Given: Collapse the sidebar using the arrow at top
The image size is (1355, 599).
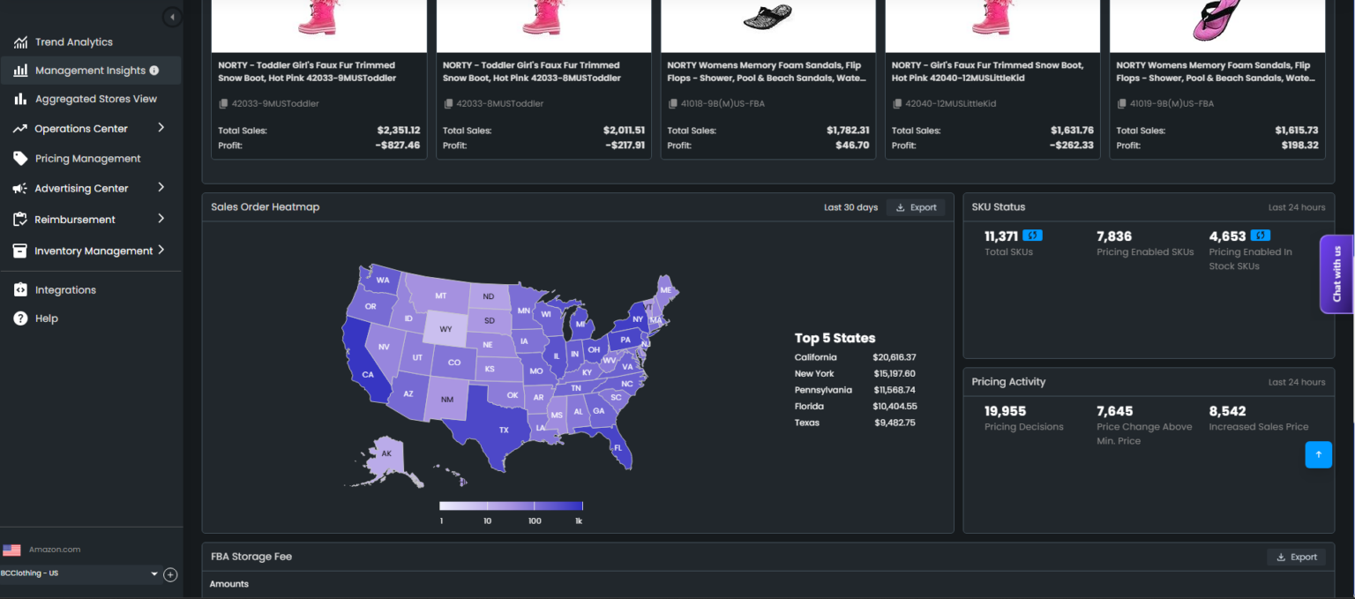Looking at the screenshot, I should 173,16.
